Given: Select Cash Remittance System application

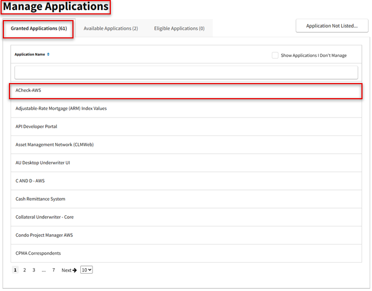Looking at the screenshot, I should tap(186, 199).
